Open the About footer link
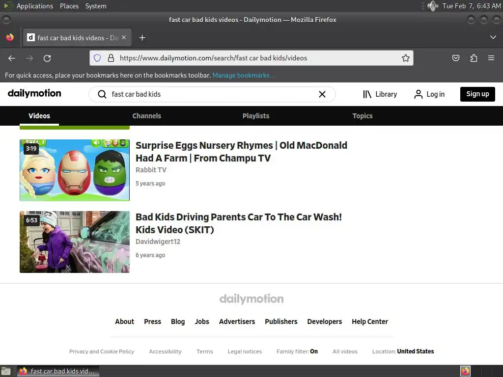 coord(124,322)
